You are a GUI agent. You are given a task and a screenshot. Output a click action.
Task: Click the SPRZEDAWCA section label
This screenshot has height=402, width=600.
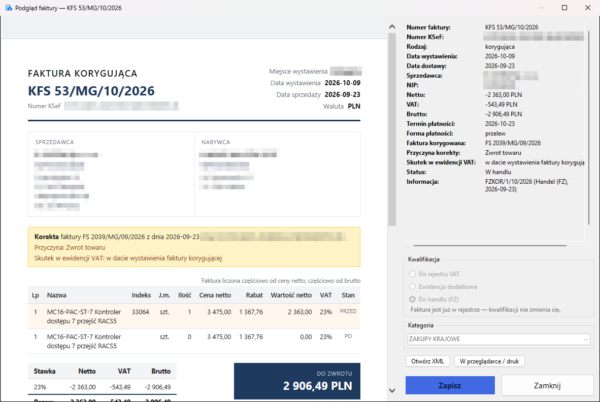click(x=54, y=142)
